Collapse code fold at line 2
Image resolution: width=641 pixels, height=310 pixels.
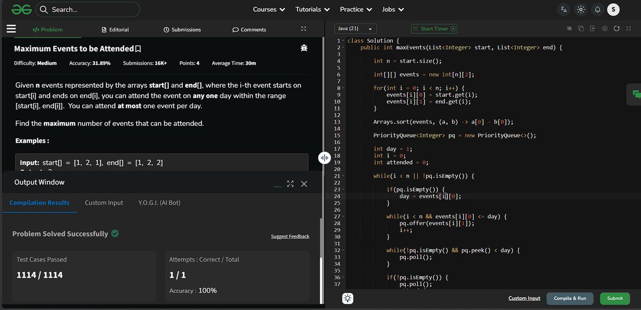pyautogui.click(x=343, y=47)
